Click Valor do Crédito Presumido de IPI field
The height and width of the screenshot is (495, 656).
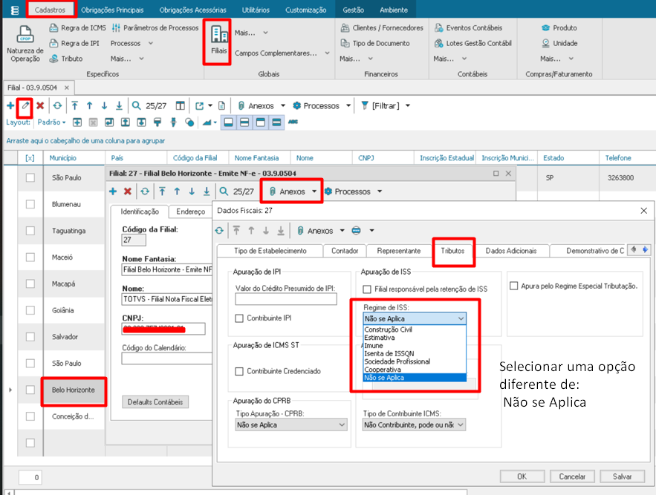click(x=286, y=299)
